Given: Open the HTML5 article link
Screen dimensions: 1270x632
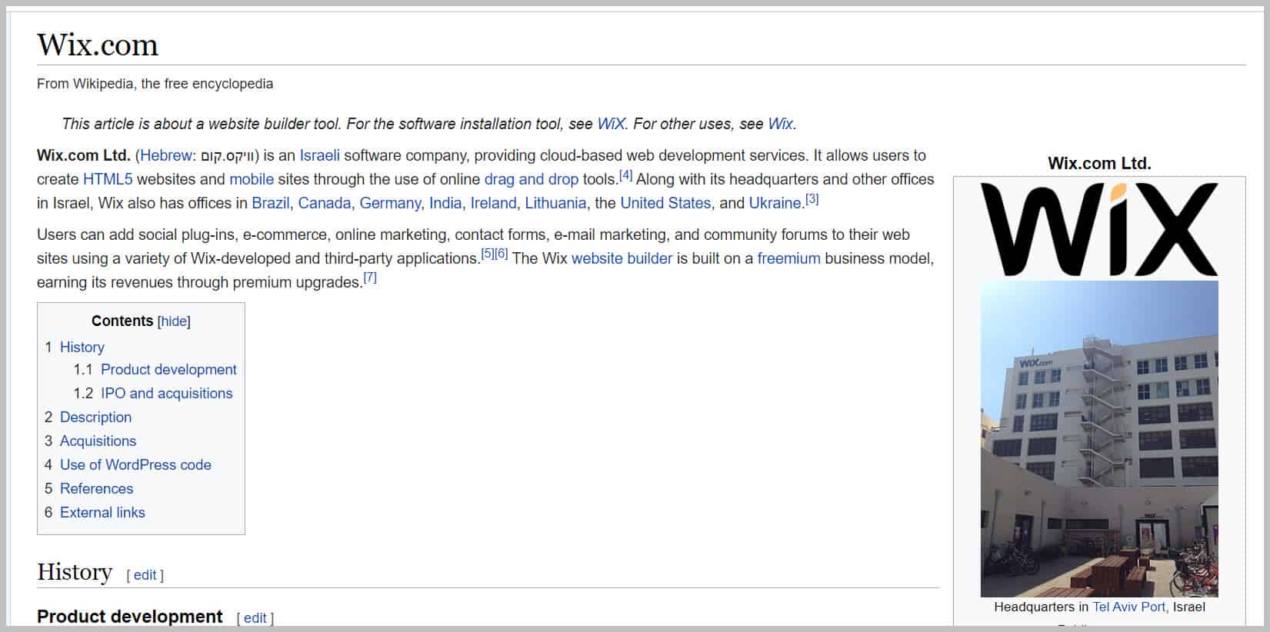Looking at the screenshot, I should (x=108, y=179).
